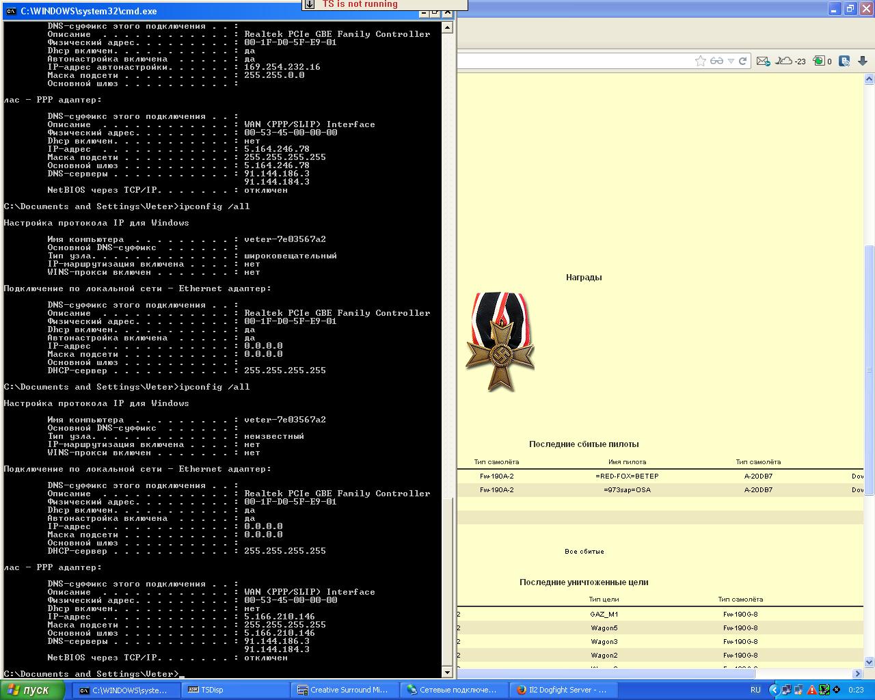Image resolution: width=875 pixels, height=700 pixels.
Task: Click computer name veter-7e03567a2 in last output
Action: click(285, 420)
